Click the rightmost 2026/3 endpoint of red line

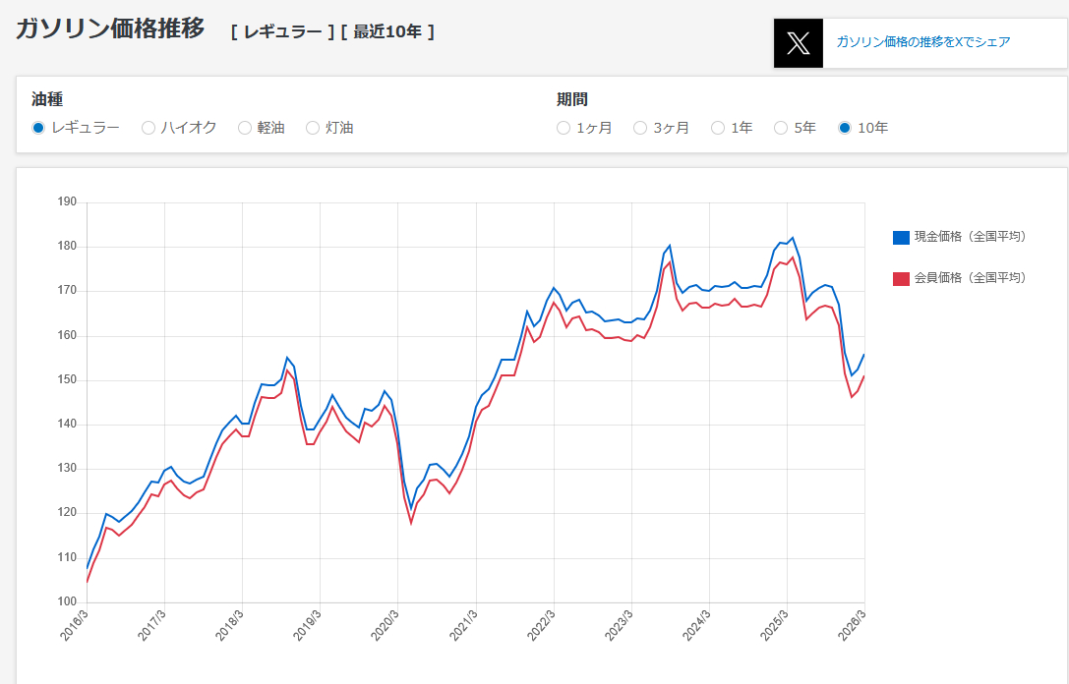click(x=863, y=376)
